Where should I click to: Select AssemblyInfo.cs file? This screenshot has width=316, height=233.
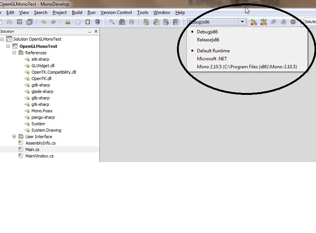(40, 143)
